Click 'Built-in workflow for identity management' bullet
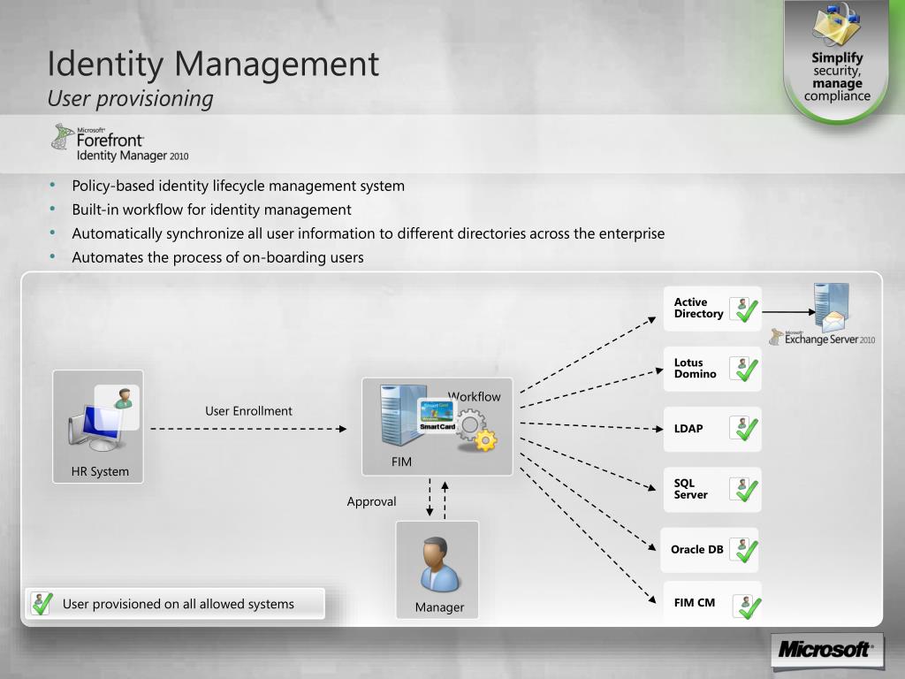 (211, 210)
